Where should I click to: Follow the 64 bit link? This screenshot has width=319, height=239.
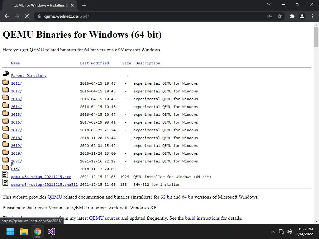pyautogui.click(x=187, y=197)
